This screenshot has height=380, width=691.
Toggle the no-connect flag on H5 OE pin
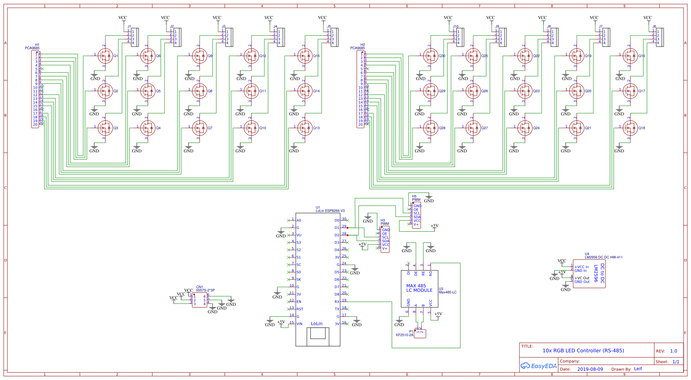tap(408, 209)
